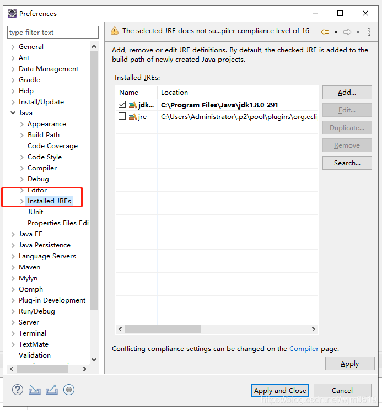Check the jre checkbox

(x=122, y=116)
